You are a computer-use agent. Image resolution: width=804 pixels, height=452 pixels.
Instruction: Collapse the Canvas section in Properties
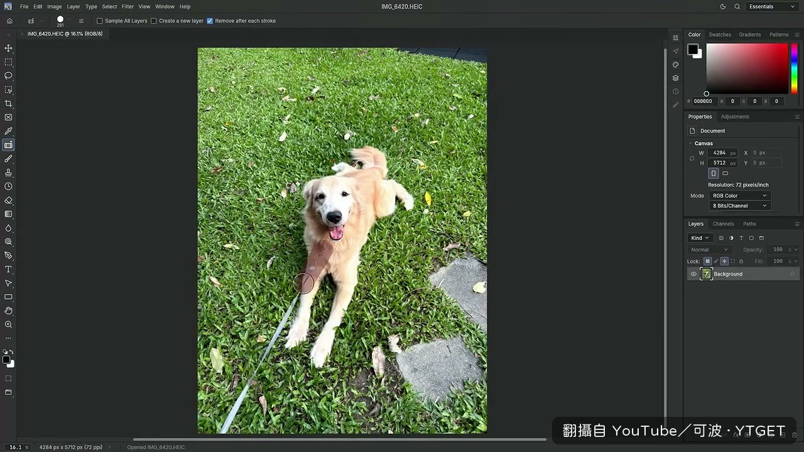(x=690, y=144)
